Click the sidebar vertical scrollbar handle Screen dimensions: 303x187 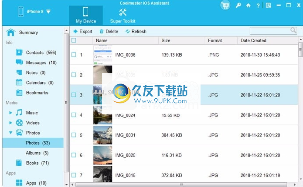click(66, 103)
